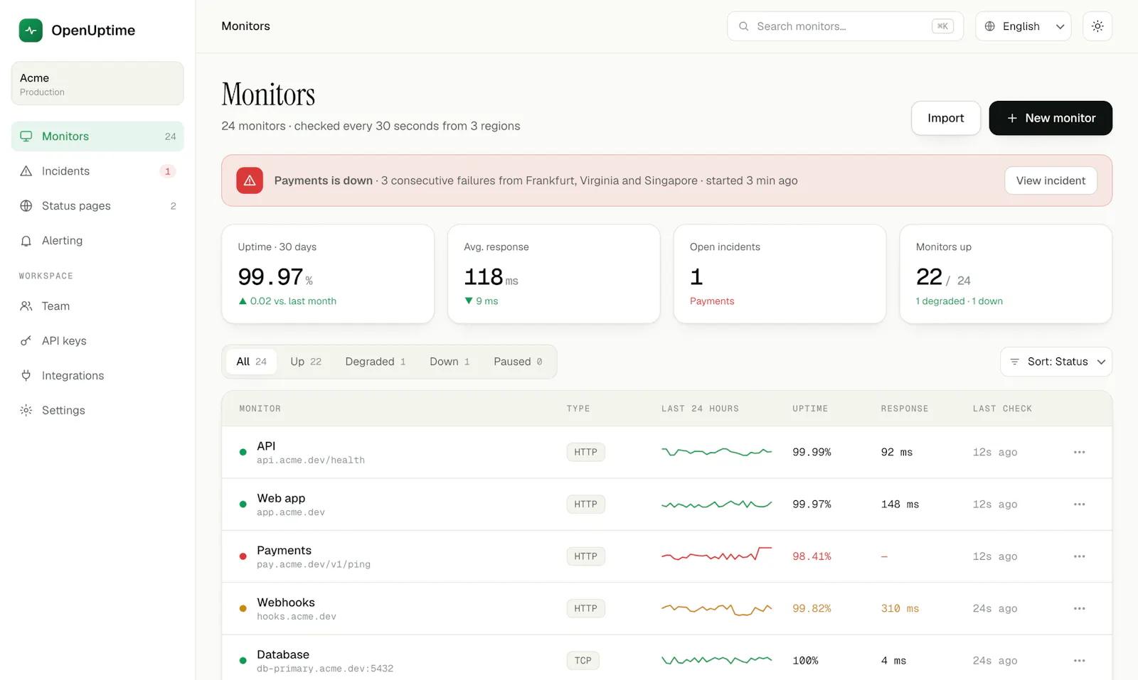Select the Degraded 1 filter tab
This screenshot has height=680, width=1138.
pos(376,362)
